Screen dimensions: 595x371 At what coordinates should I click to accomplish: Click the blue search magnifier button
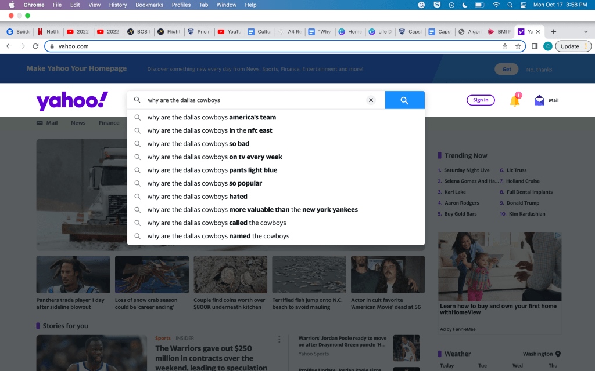pos(404,100)
